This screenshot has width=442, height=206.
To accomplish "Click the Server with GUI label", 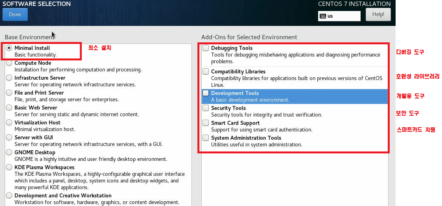I will pyautogui.click(x=33, y=138).
